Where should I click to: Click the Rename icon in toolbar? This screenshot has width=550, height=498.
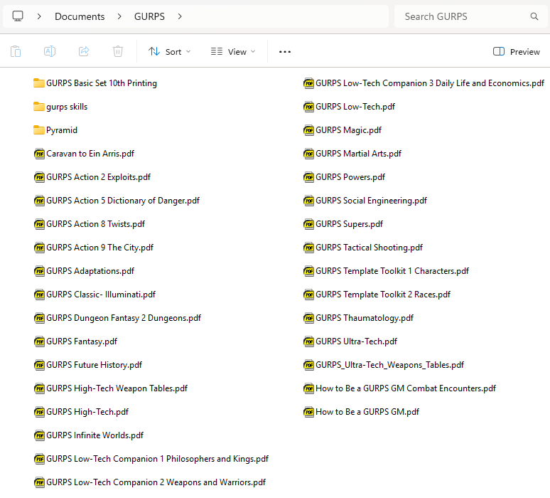50,52
